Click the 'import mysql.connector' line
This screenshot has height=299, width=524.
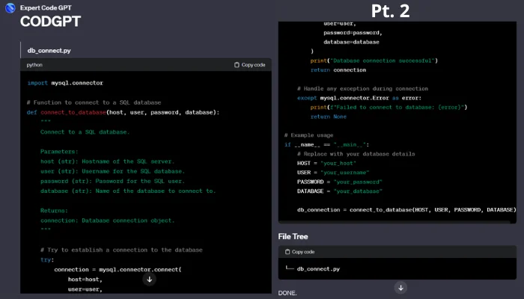coord(65,83)
